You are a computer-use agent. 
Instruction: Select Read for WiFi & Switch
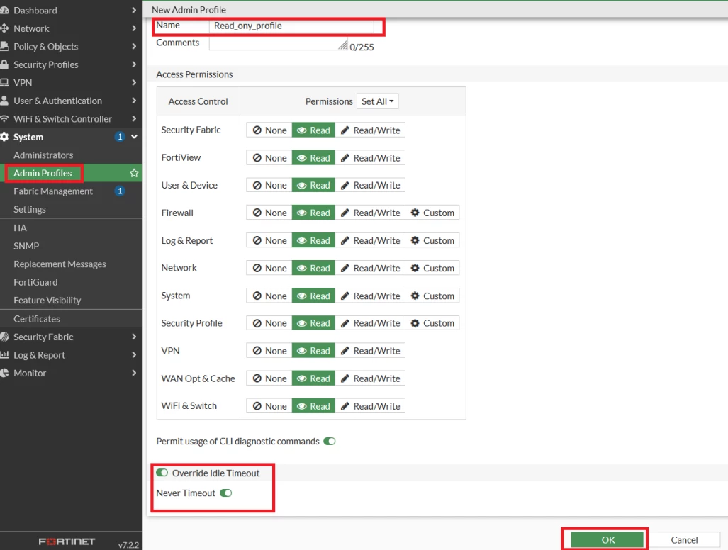[x=313, y=406]
